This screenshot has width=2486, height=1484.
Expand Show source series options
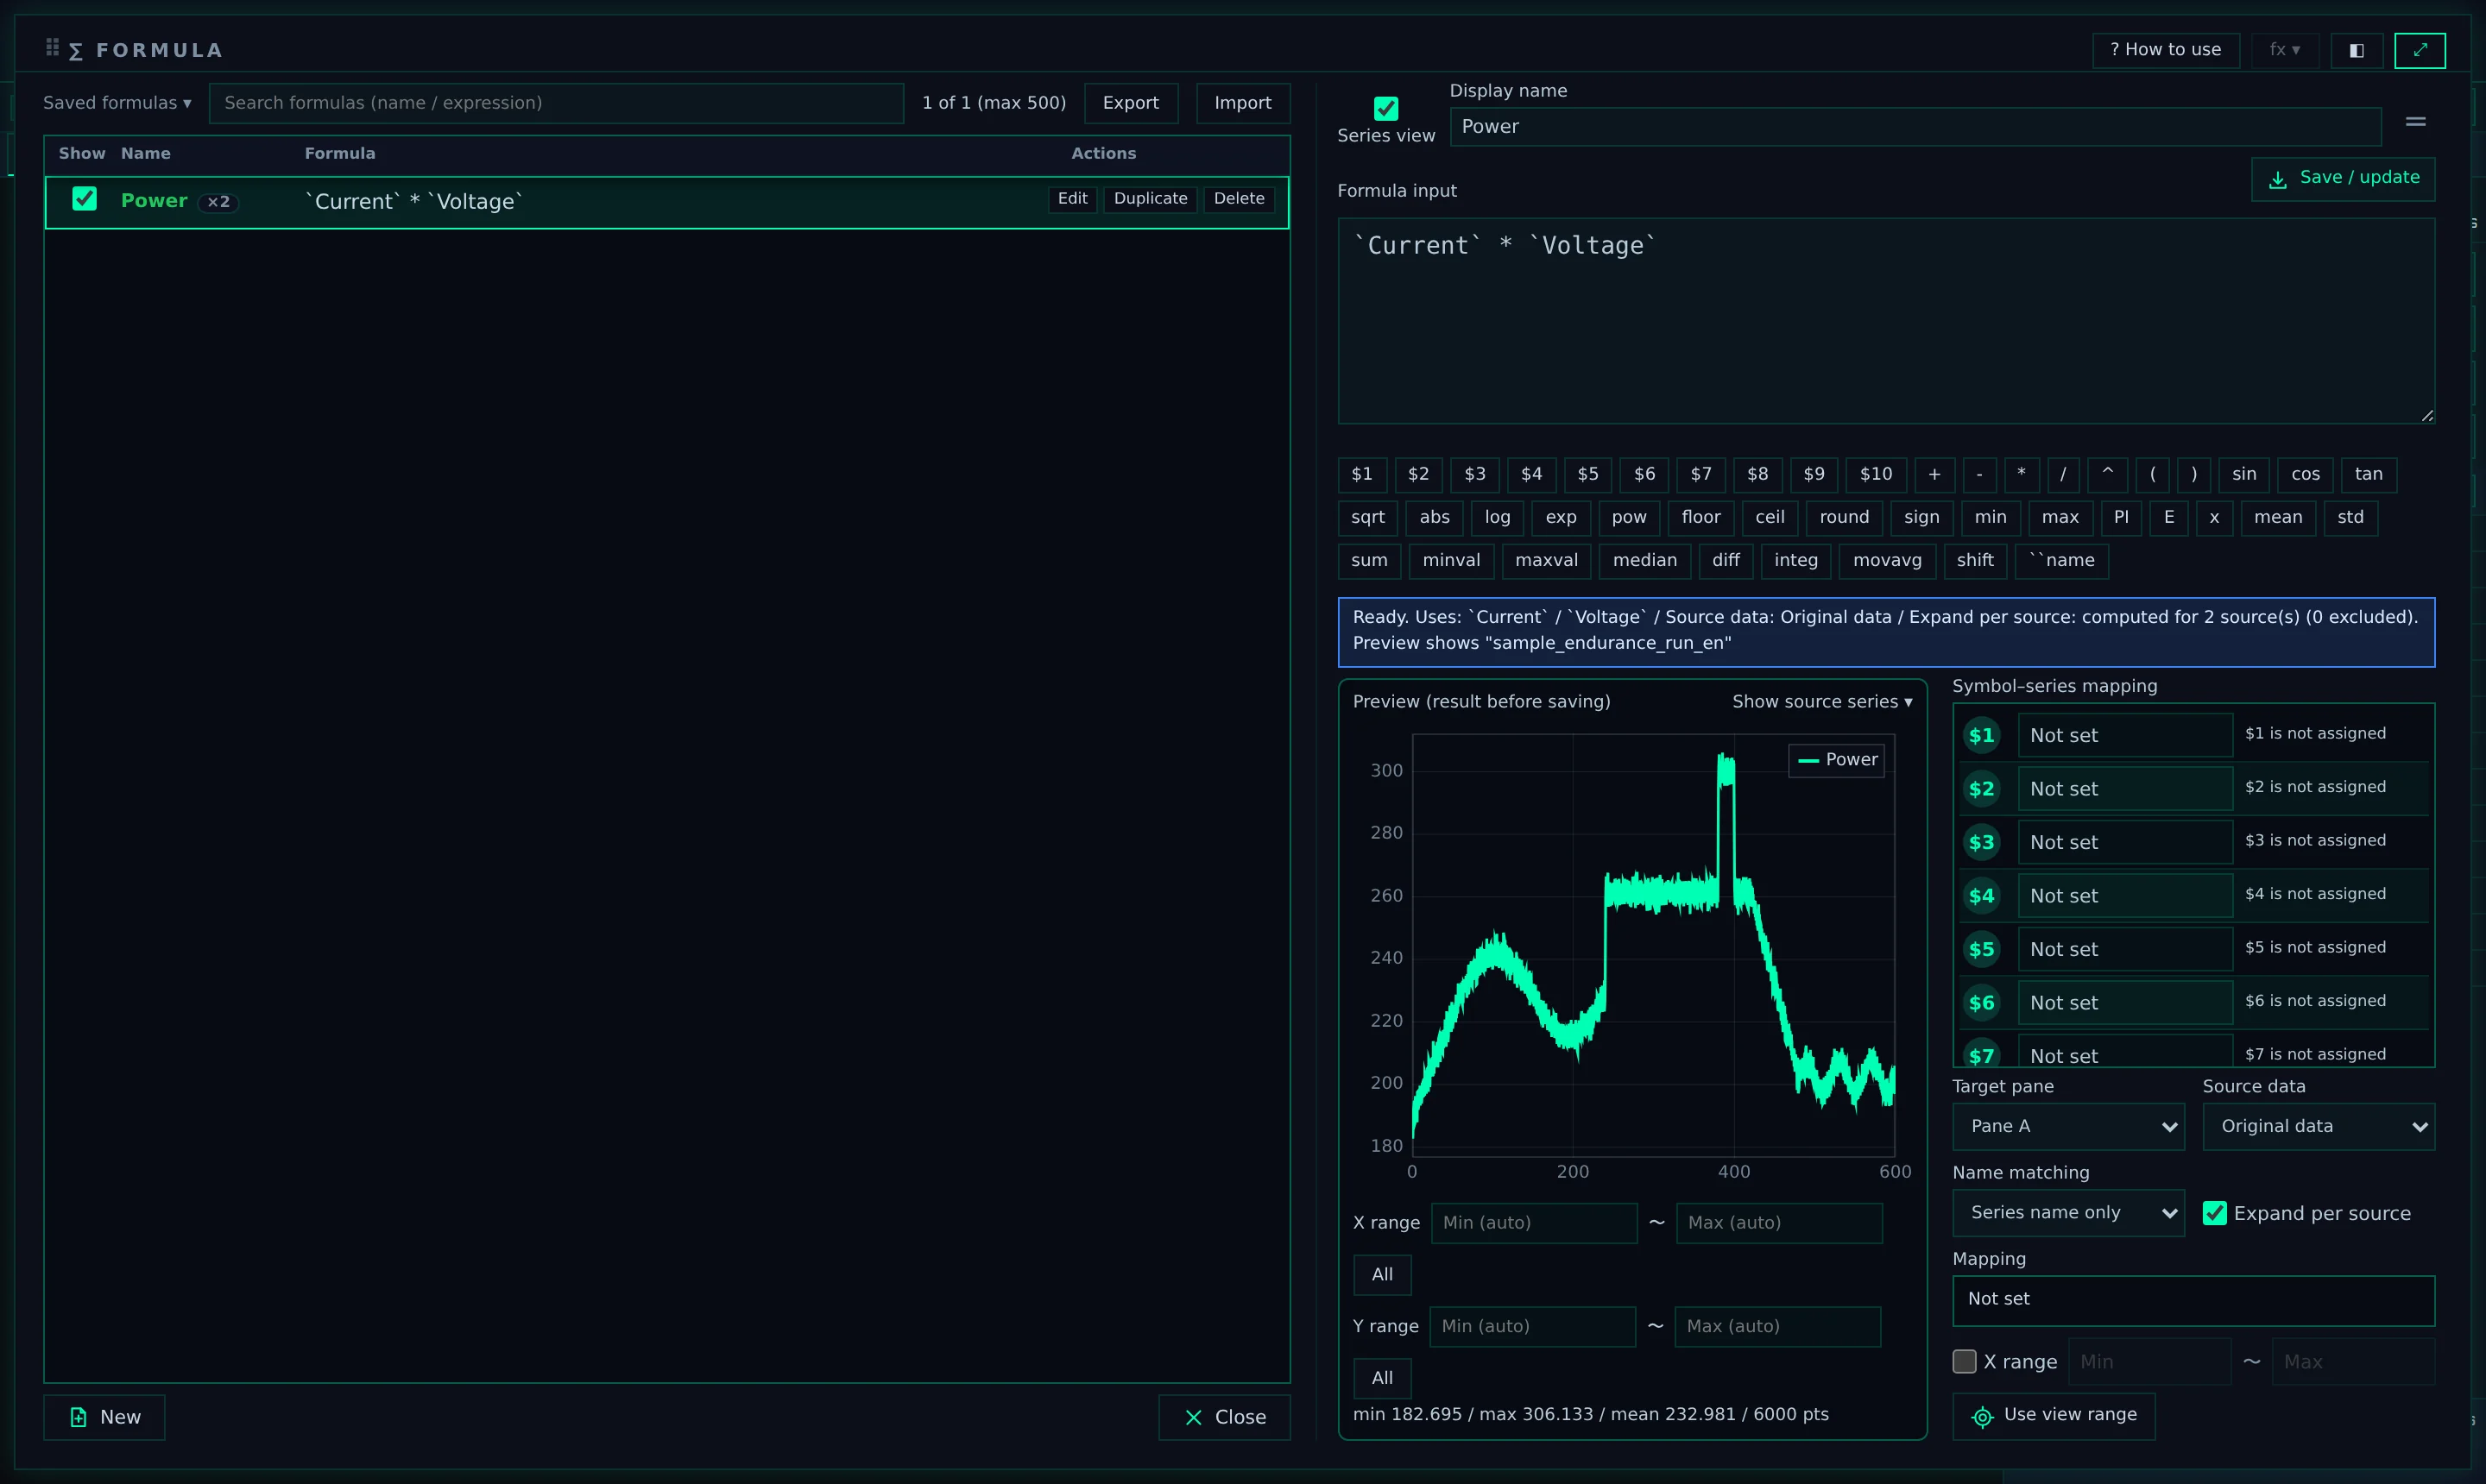click(x=1821, y=702)
